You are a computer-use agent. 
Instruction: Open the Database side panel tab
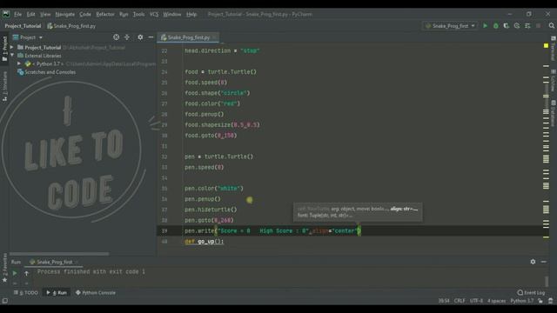tap(554, 114)
